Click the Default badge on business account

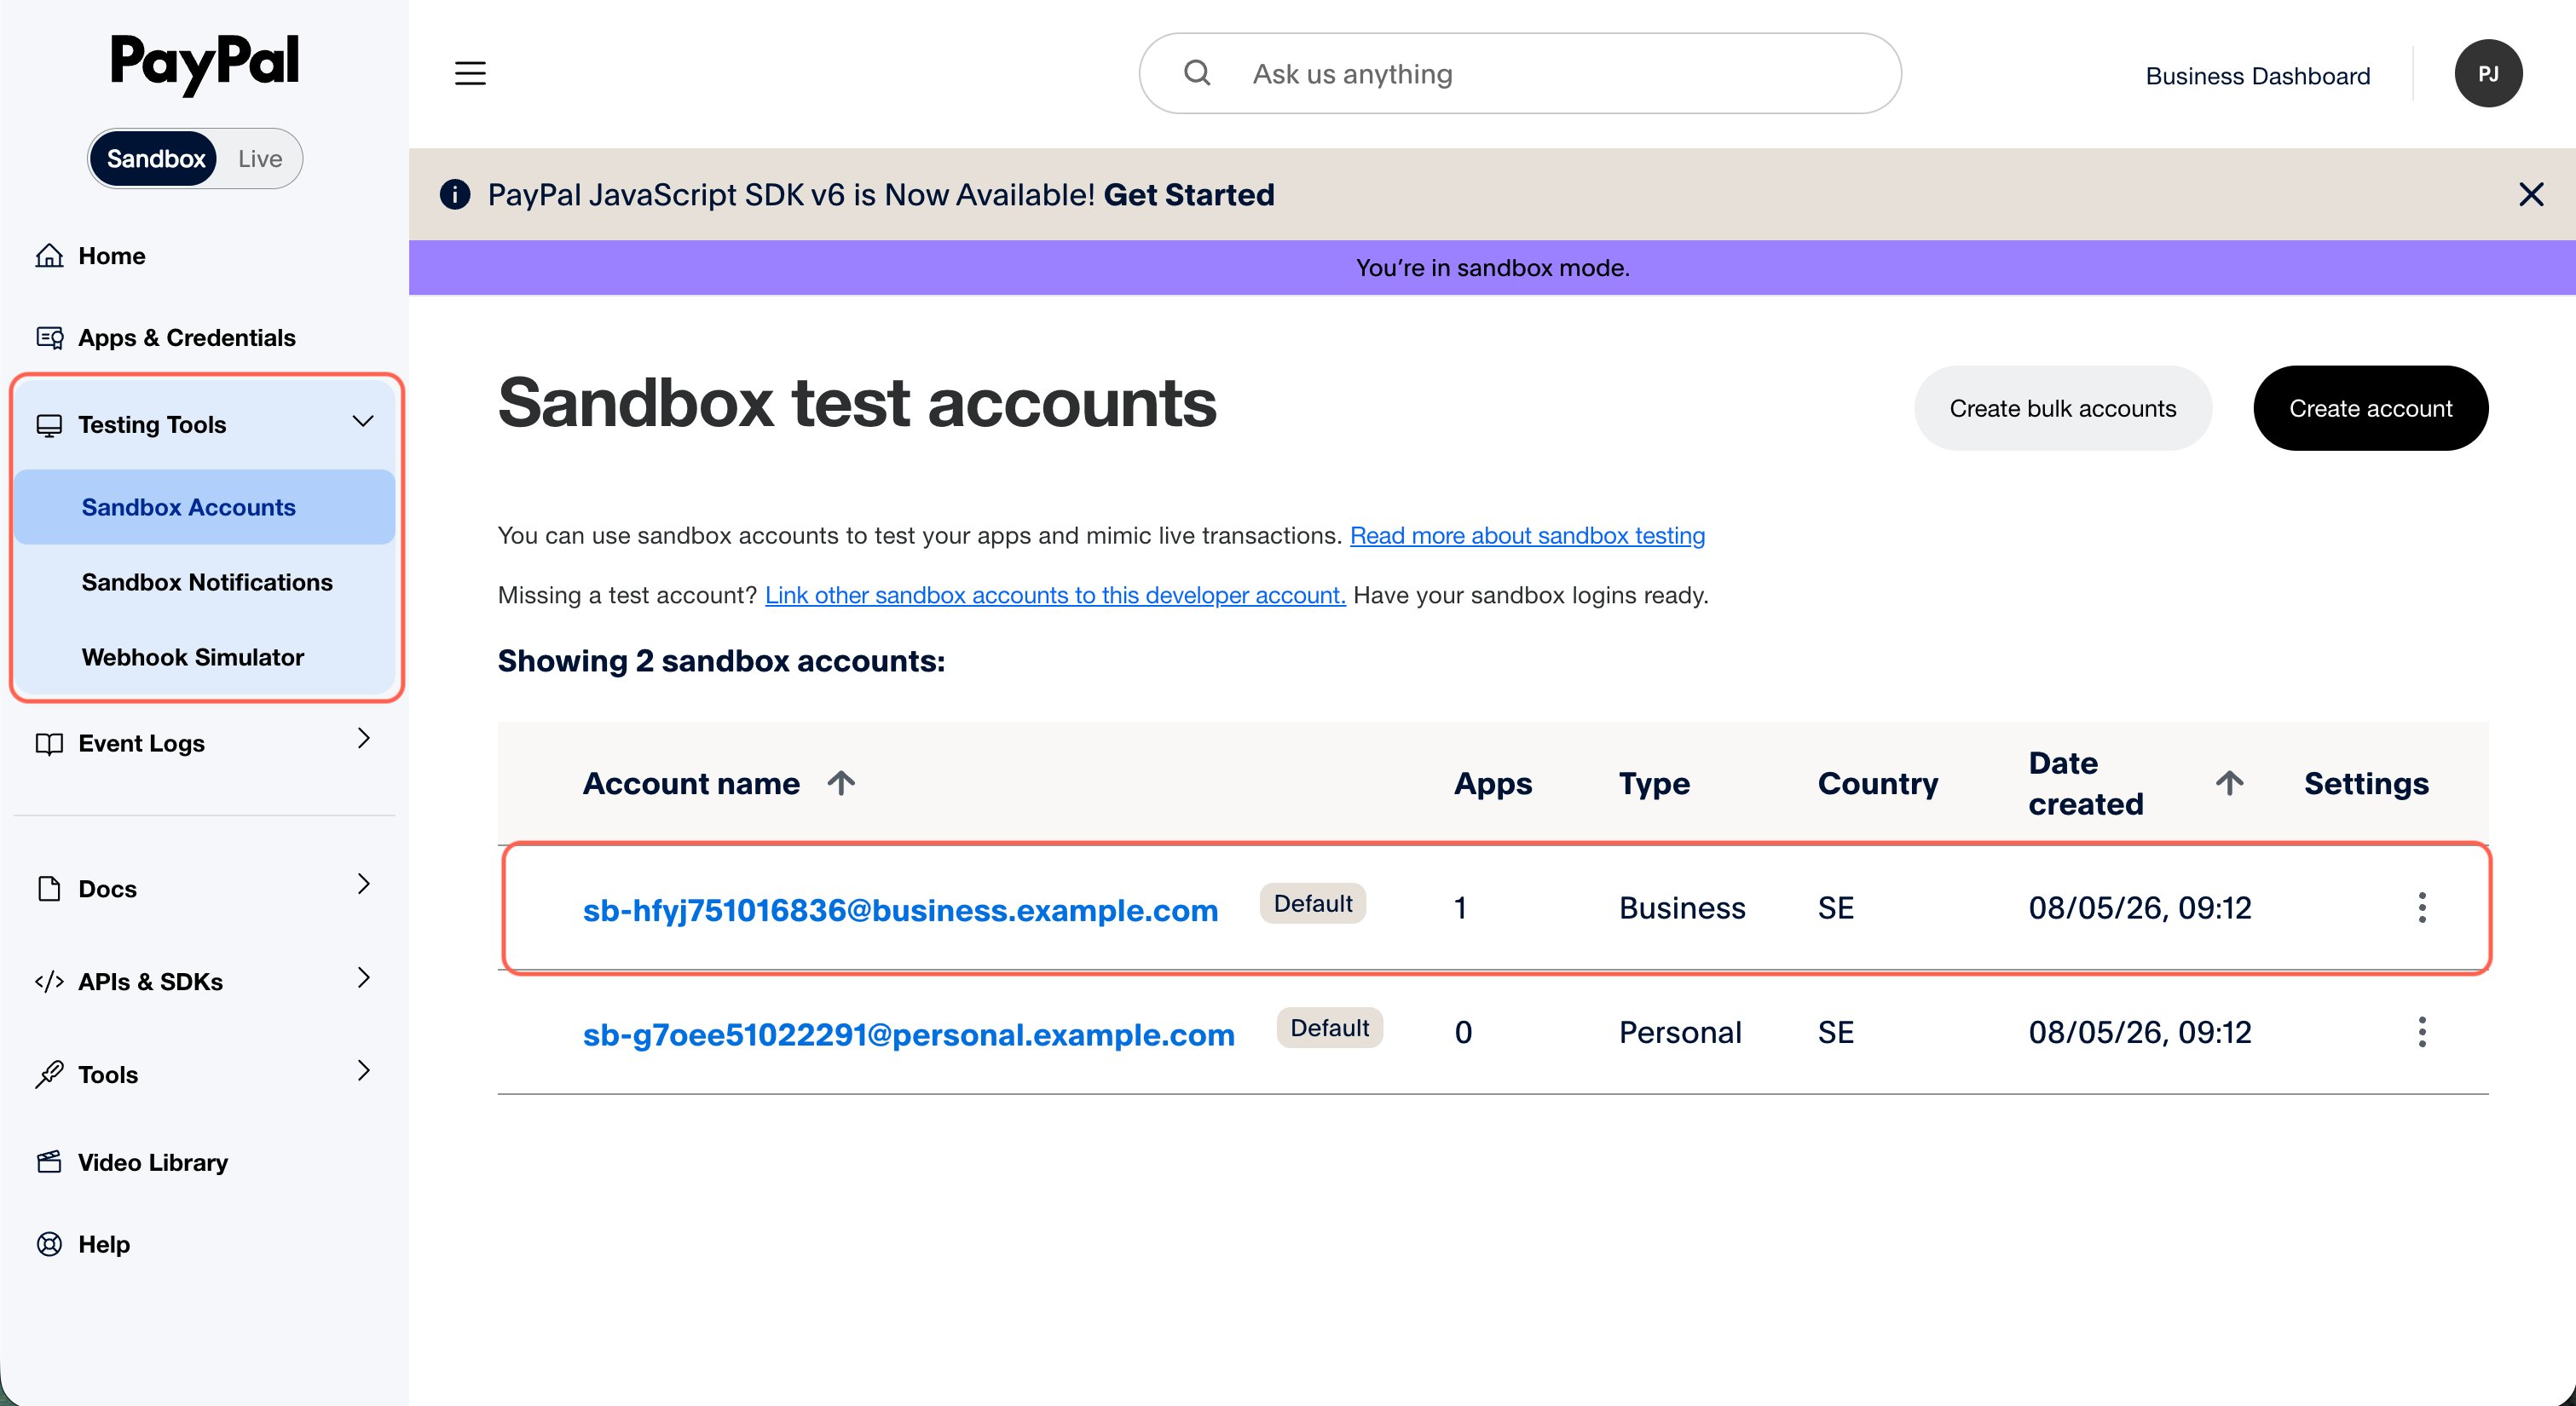pos(1312,903)
